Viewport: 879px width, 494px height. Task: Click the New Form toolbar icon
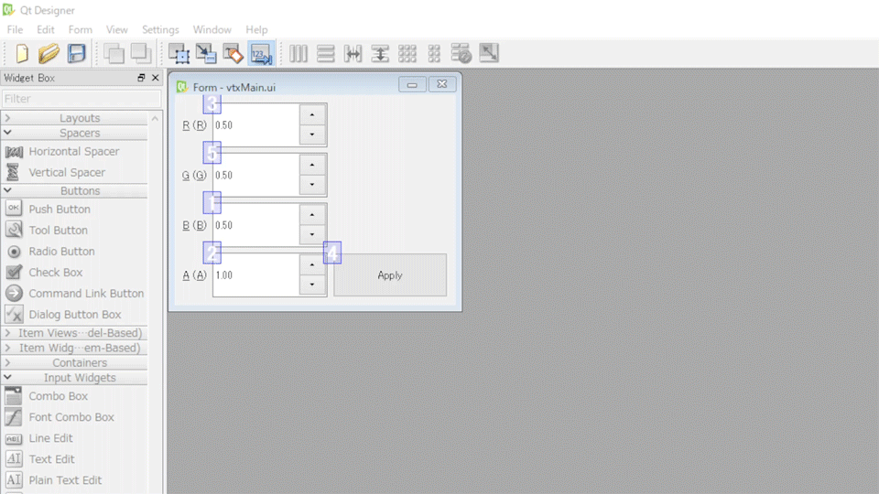click(x=22, y=54)
